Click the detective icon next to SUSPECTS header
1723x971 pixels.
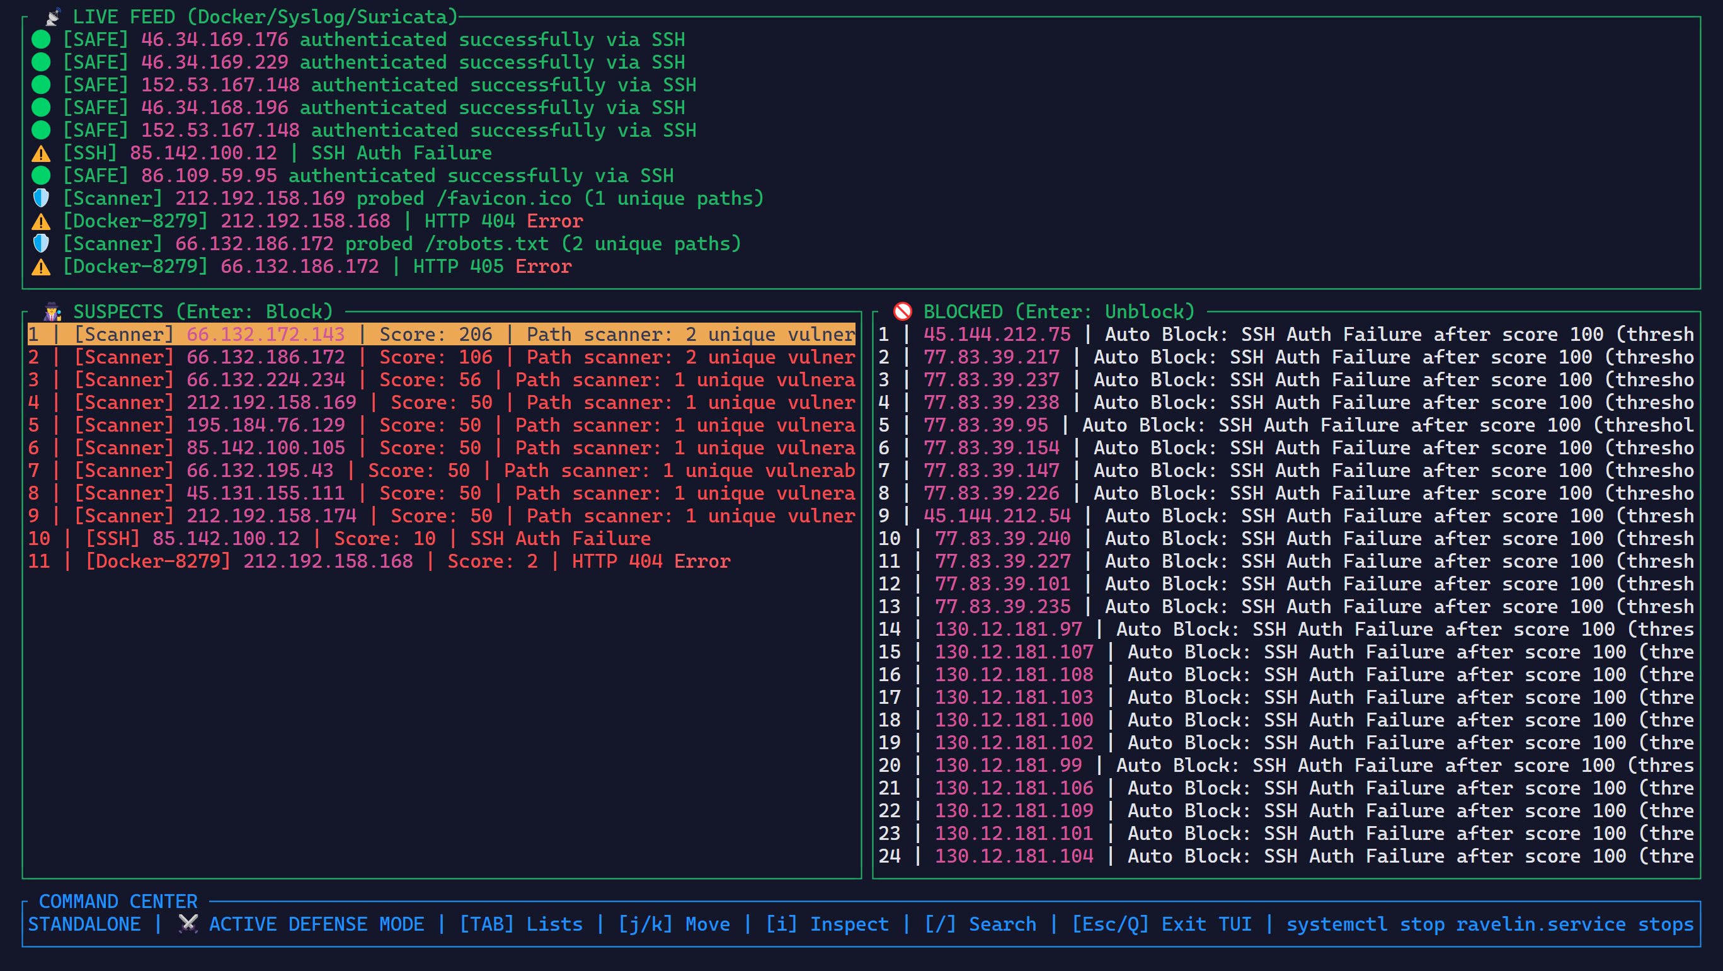click(53, 311)
